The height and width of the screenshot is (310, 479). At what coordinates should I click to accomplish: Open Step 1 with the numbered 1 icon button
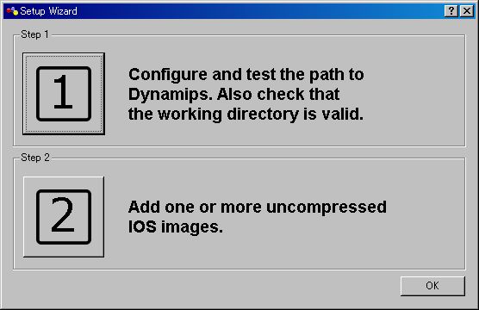64,94
